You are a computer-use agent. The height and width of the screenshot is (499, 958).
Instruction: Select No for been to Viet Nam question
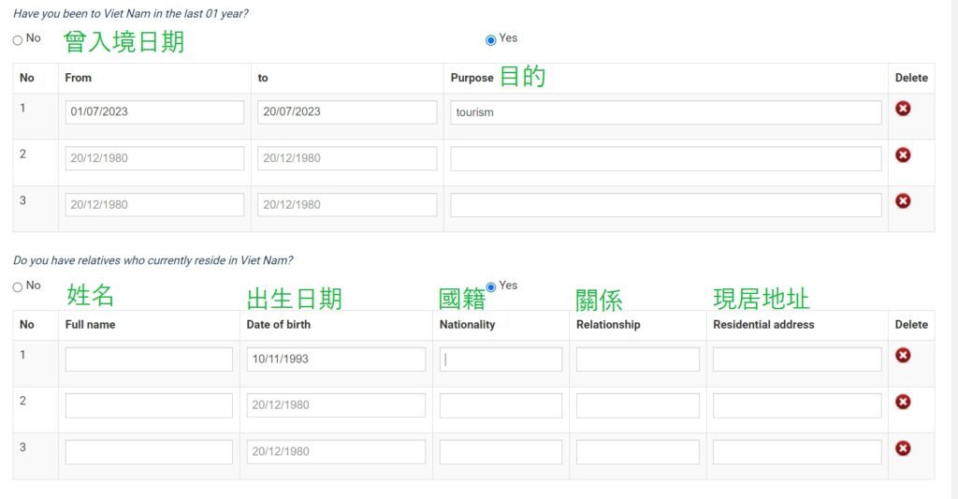pyautogui.click(x=18, y=40)
